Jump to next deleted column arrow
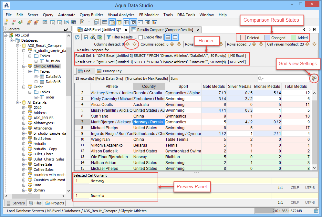 [135, 44]
